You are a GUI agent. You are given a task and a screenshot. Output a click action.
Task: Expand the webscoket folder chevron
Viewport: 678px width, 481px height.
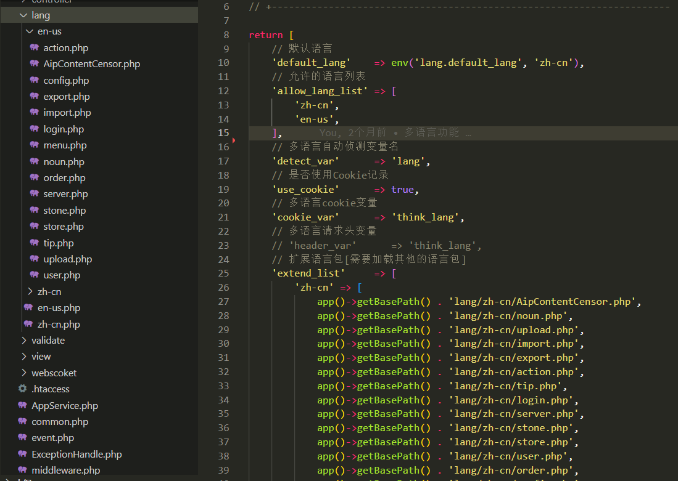[24, 373]
